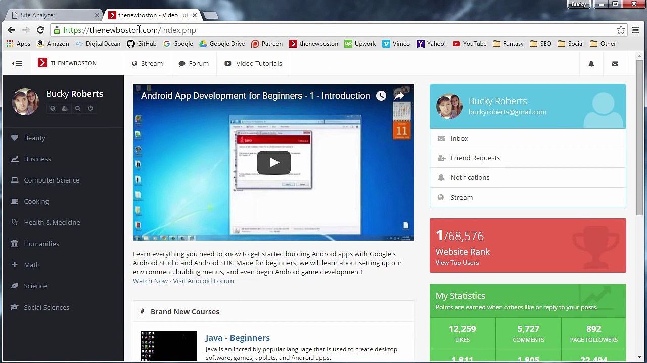The height and width of the screenshot is (363, 647).
Task: Play the Android App Development video
Action: 273,162
